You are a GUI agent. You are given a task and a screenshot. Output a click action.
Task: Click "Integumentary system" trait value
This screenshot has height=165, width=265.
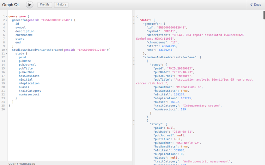202,105
